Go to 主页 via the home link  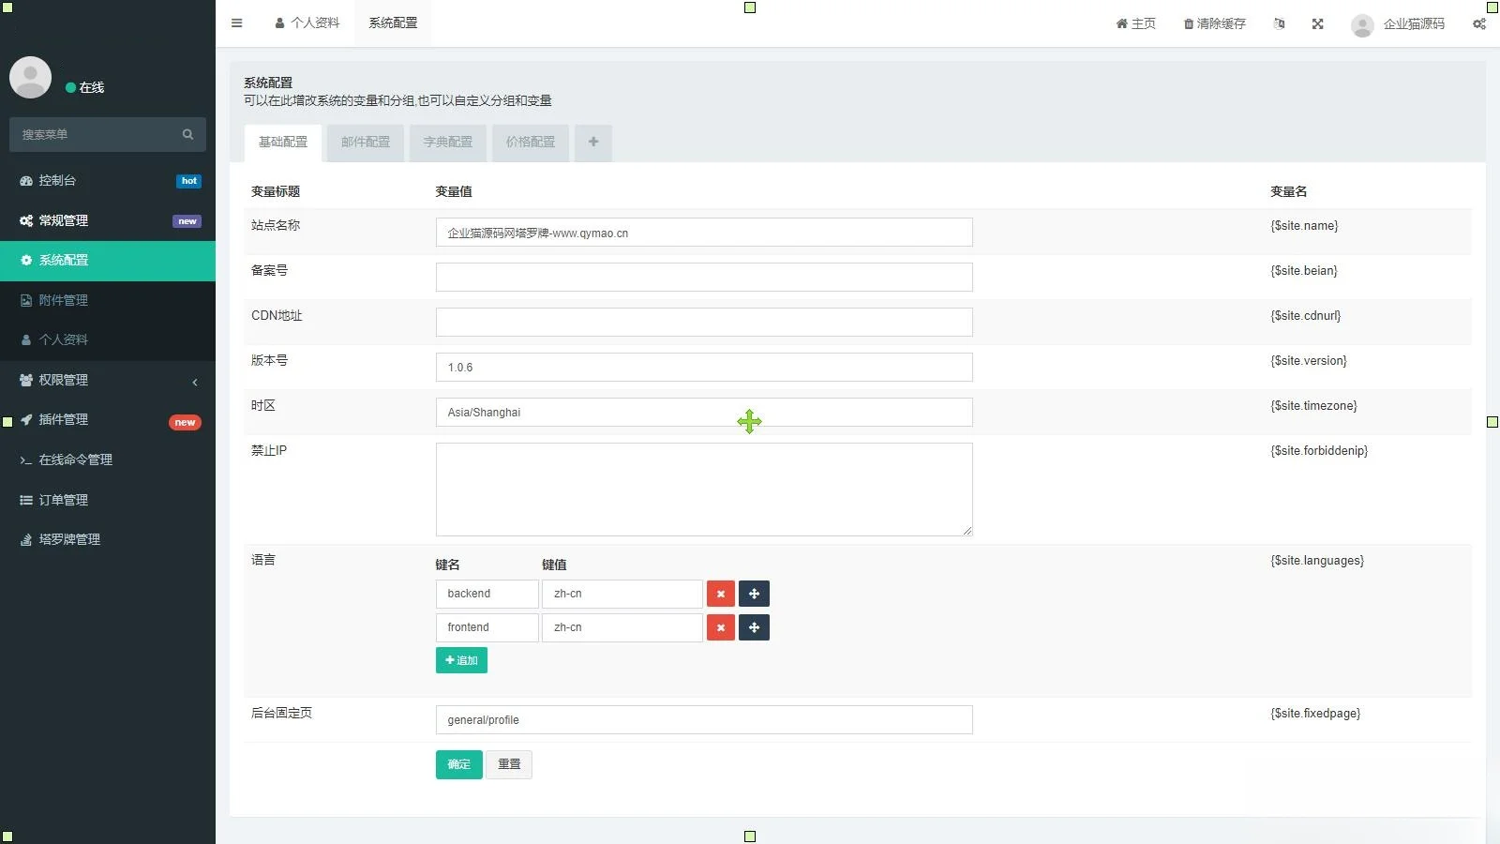click(x=1135, y=23)
